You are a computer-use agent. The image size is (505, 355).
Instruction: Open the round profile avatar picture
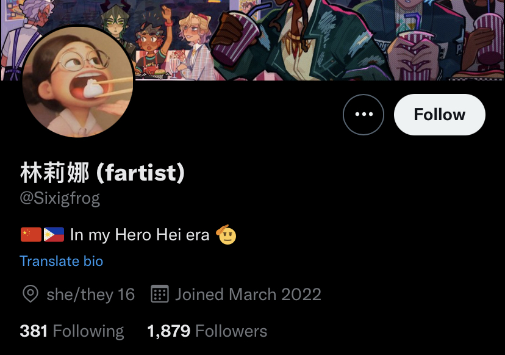pos(77,82)
